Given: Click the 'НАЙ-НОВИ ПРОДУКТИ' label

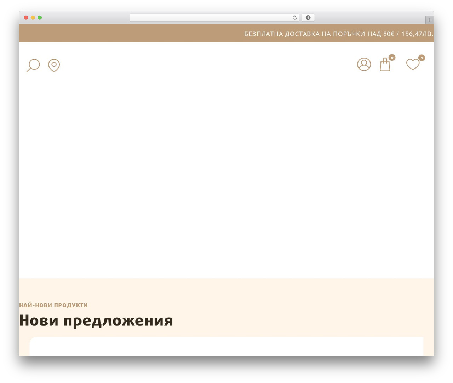Looking at the screenshot, I should [53, 305].
